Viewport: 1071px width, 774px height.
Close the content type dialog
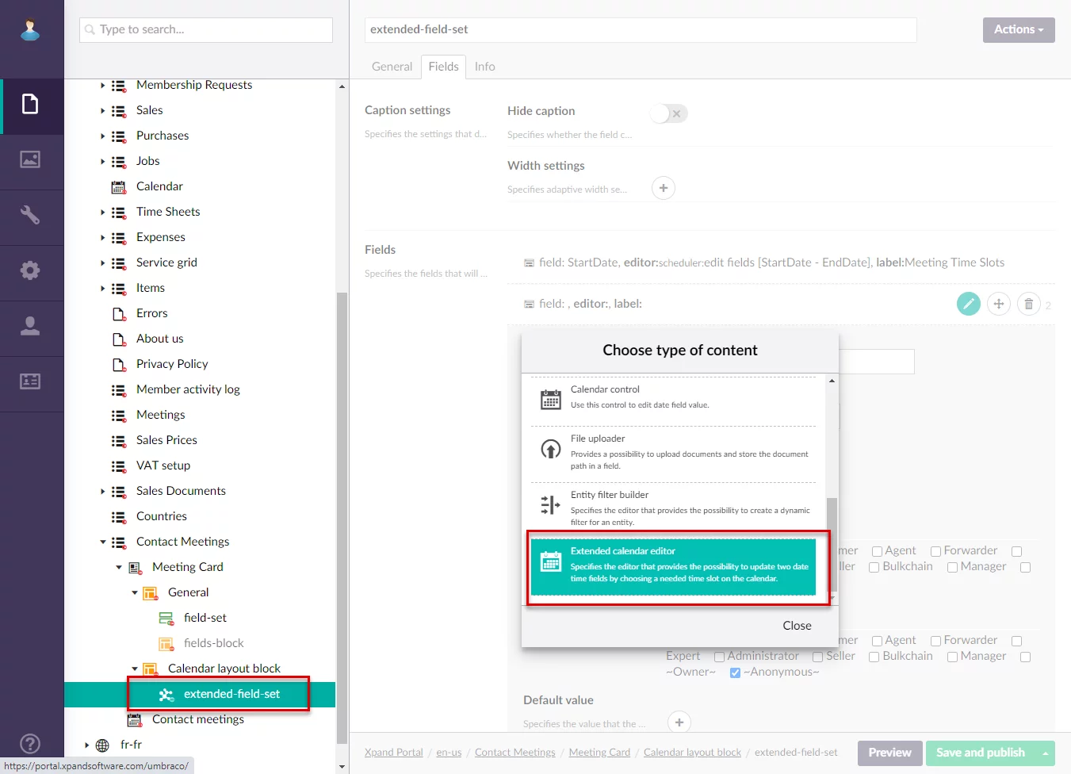[796, 626]
